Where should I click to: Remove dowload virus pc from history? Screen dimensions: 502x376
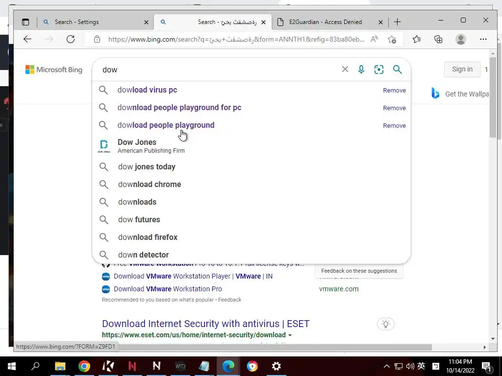pos(394,91)
